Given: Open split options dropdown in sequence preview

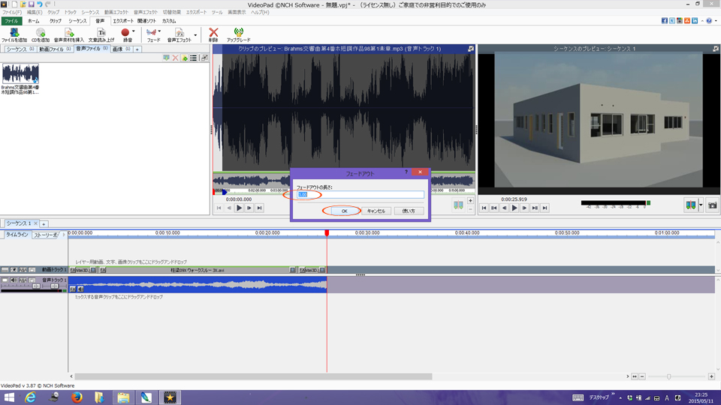Looking at the screenshot, I should [x=701, y=205].
